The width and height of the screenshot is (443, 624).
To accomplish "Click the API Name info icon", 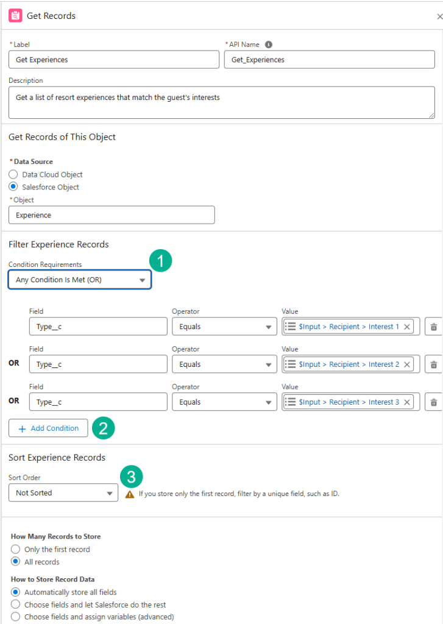I will tap(269, 44).
